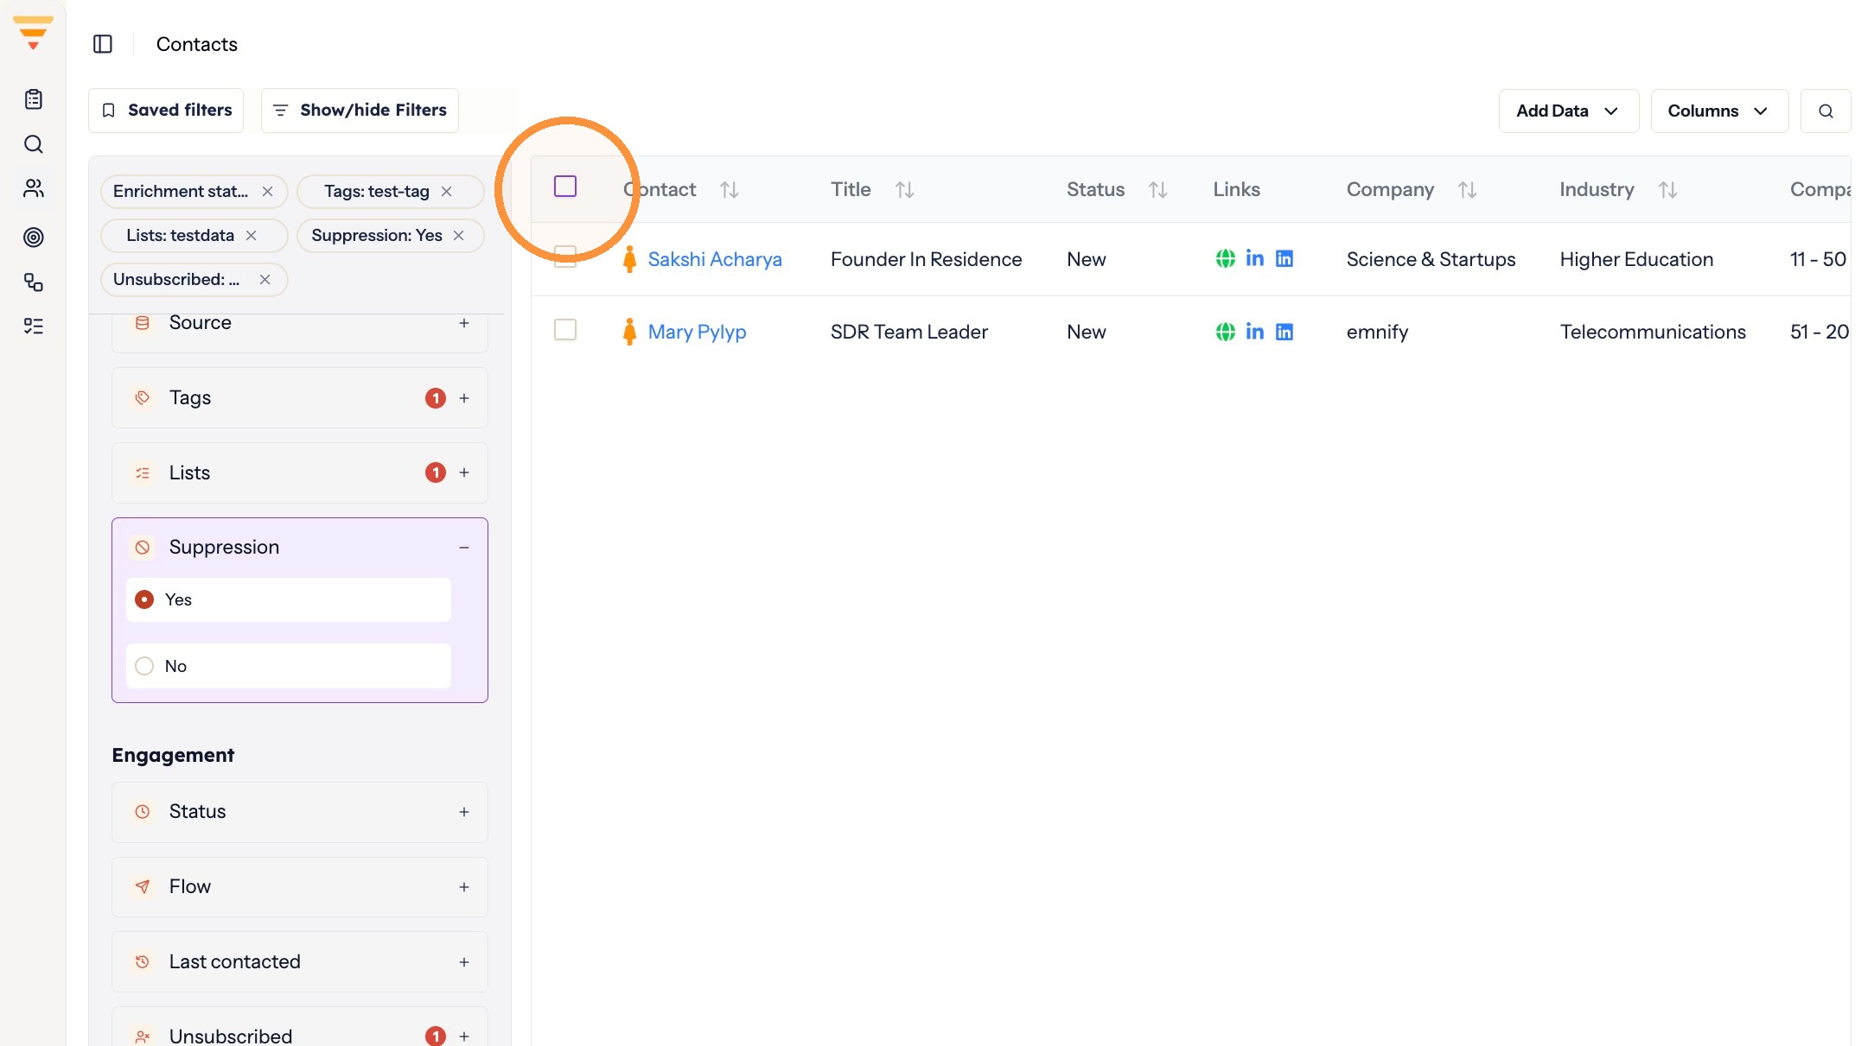This screenshot has width=1874, height=1046.
Task: Toggle the sidebar panel icon
Action: (x=103, y=44)
